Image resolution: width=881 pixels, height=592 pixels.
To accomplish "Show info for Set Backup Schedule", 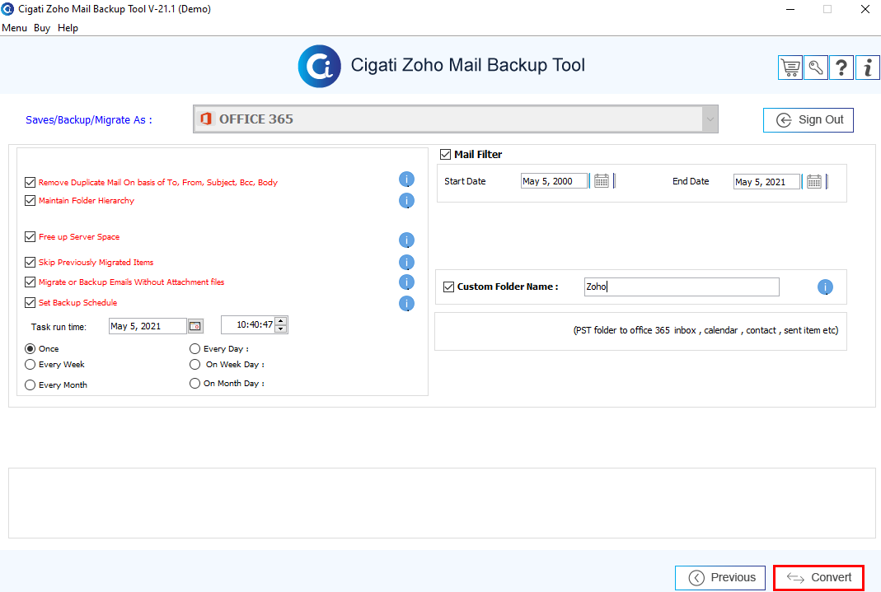I will click(x=406, y=304).
